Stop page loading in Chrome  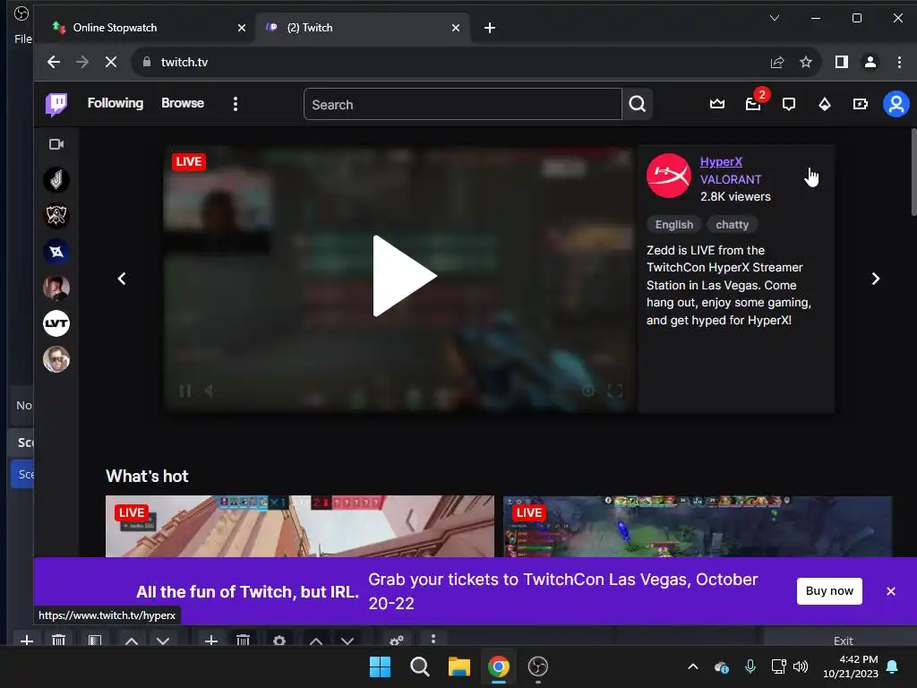coord(110,62)
